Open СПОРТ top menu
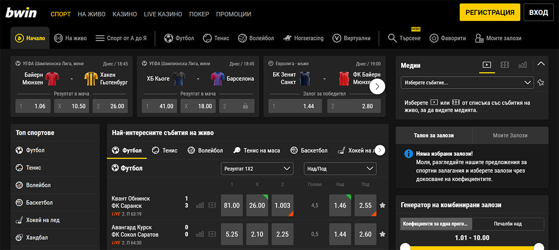Image resolution: width=559 pixels, height=250 pixels. (x=60, y=14)
